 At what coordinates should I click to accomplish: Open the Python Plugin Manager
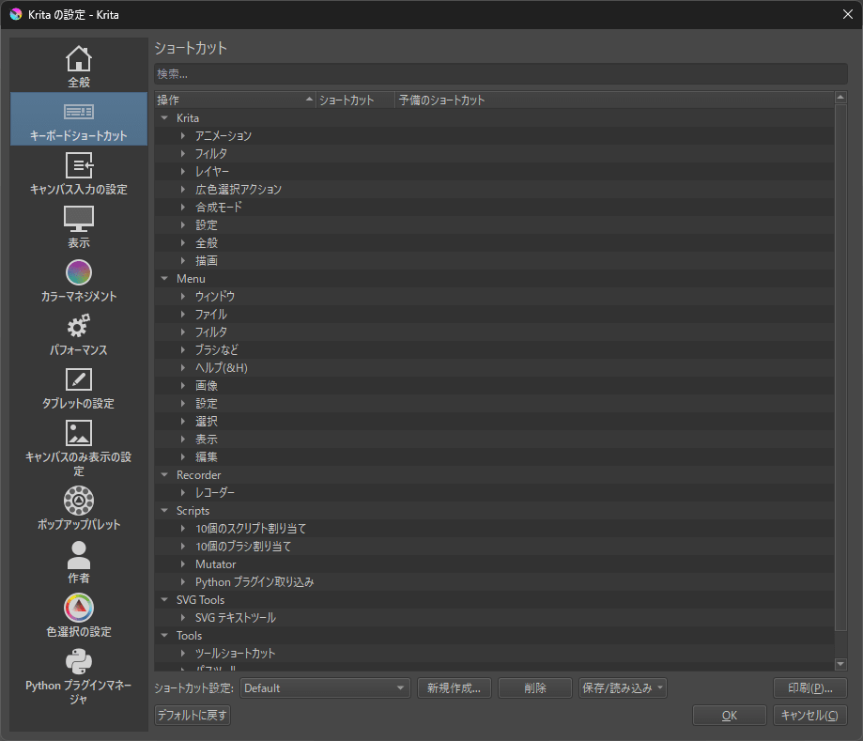coord(78,674)
